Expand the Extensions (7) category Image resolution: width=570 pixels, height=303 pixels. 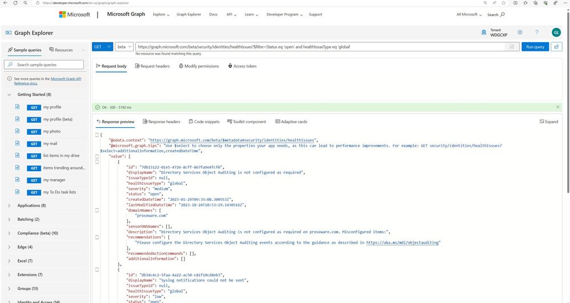point(9,274)
